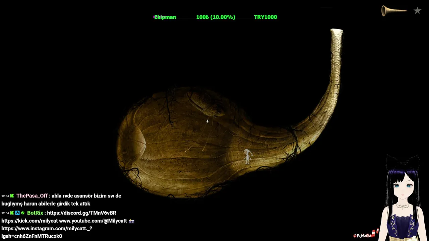The height and width of the screenshot is (241, 429).
Task: Click the 12:54 timestamp beside ThePasa_Off
Action: [5, 196]
